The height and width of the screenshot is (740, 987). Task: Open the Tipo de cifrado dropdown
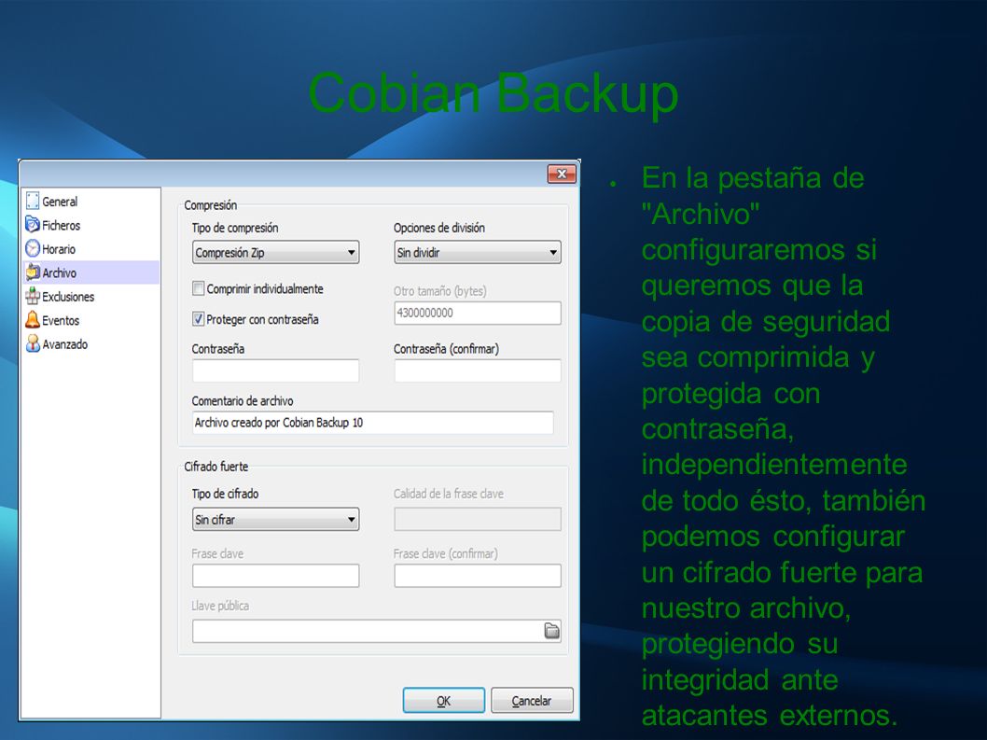pyautogui.click(x=276, y=520)
